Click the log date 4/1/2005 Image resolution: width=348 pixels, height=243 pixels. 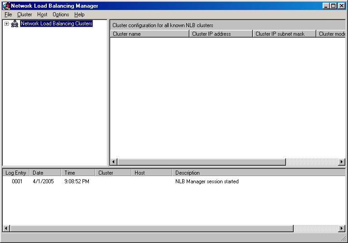(x=43, y=181)
